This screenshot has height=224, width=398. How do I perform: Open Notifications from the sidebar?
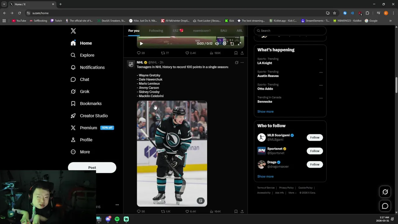[x=88, y=67]
